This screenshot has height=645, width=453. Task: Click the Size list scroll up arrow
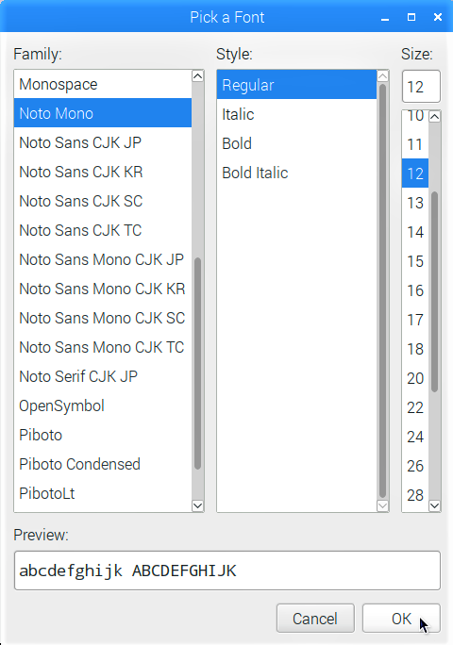[434, 117]
